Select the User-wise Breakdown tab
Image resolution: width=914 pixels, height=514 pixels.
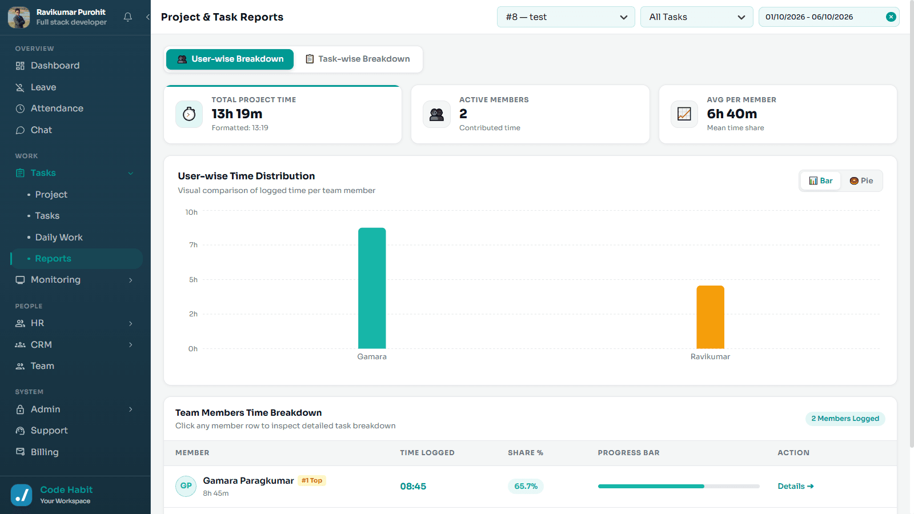(230, 59)
